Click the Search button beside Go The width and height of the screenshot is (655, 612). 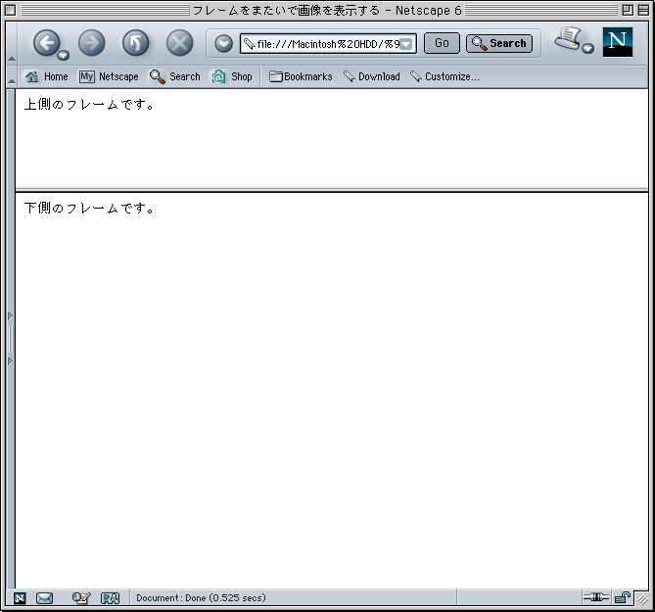499,43
